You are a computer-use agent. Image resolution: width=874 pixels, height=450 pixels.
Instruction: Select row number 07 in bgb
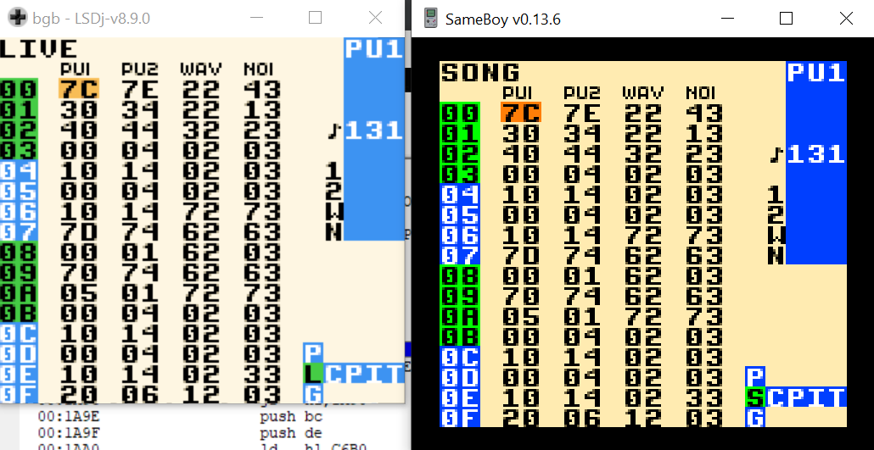point(19,231)
